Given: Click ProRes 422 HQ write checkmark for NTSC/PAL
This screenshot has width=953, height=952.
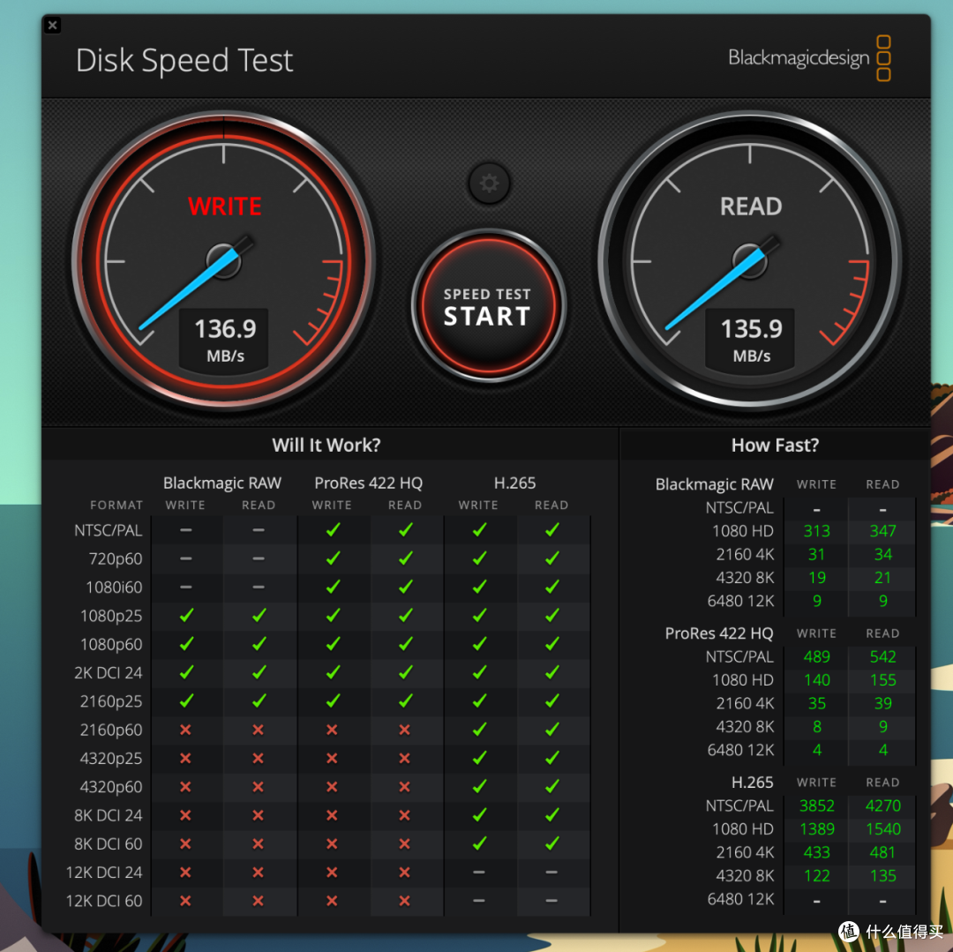Looking at the screenshot, I should [x=333, y=529].
